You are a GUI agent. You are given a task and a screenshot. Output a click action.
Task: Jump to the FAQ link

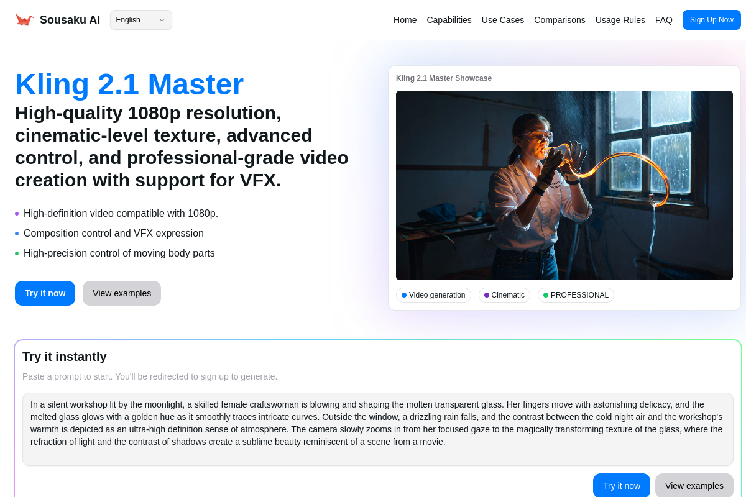[663, 20]
